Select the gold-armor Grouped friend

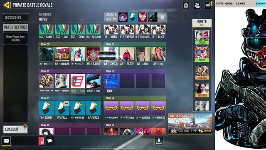pos(202,72)
